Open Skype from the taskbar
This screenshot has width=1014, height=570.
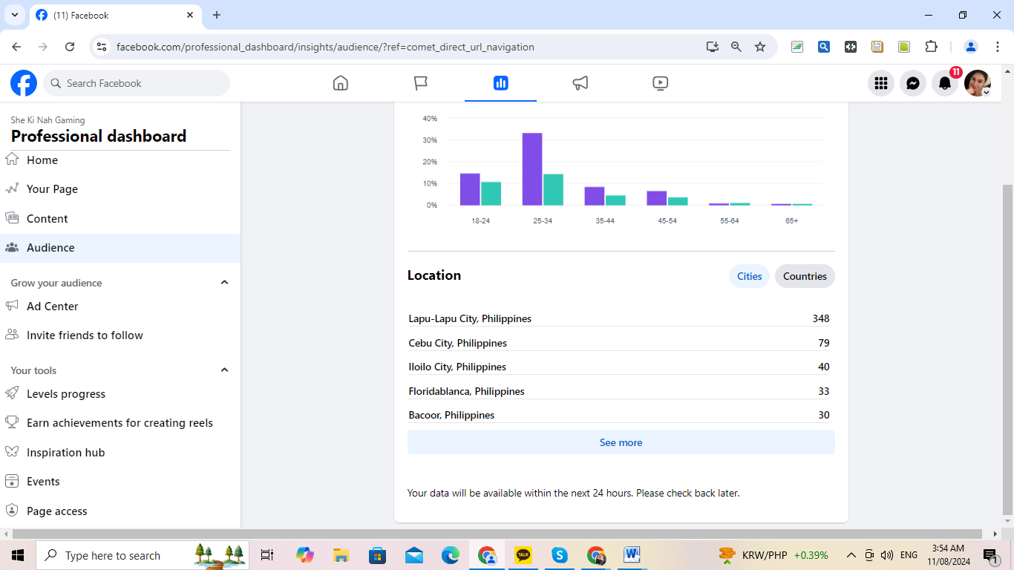pos(560,555)
